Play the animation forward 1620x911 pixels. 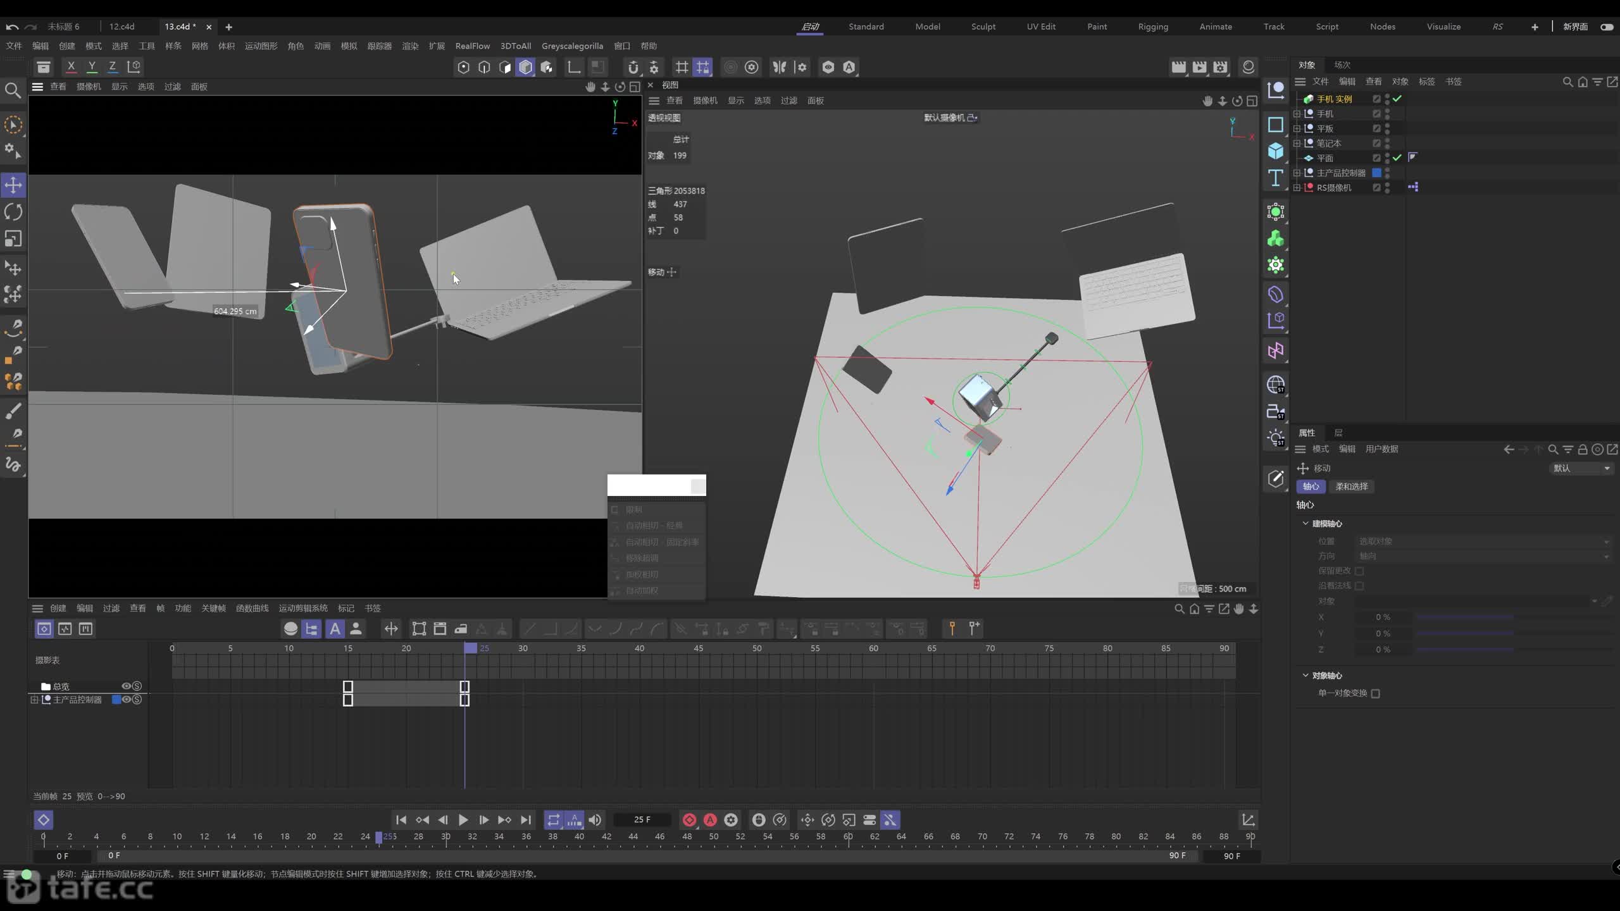(x=463, y=820)
